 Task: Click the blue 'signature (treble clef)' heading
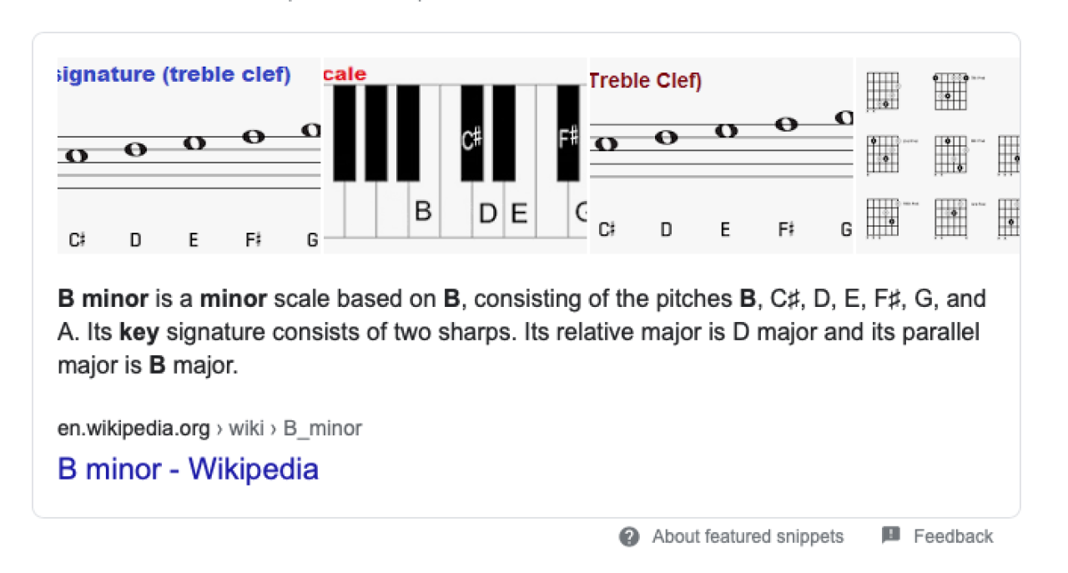point(174,74)
